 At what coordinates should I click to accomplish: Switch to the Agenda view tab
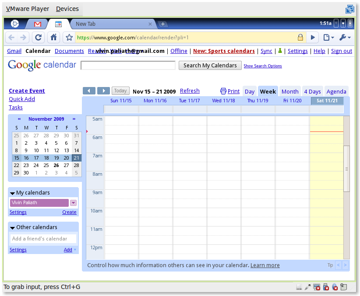pos(336,91)
